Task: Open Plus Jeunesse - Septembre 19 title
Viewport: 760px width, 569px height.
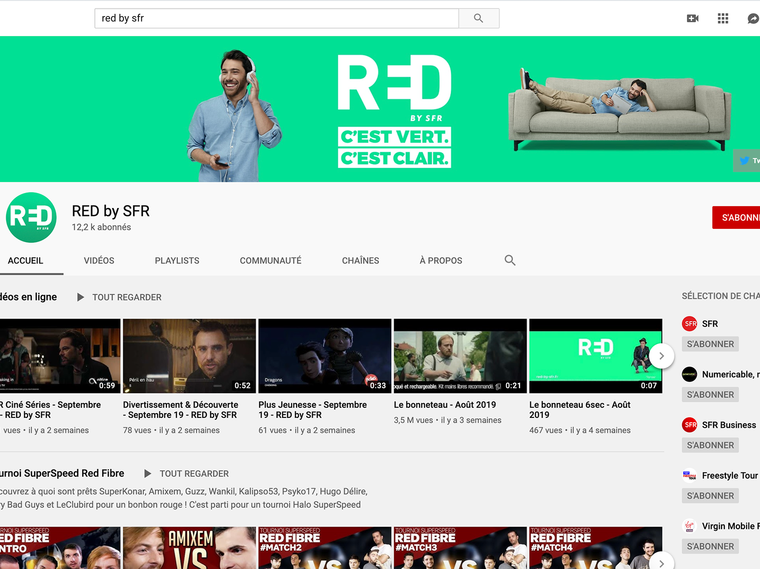Action: pos(313,410)
